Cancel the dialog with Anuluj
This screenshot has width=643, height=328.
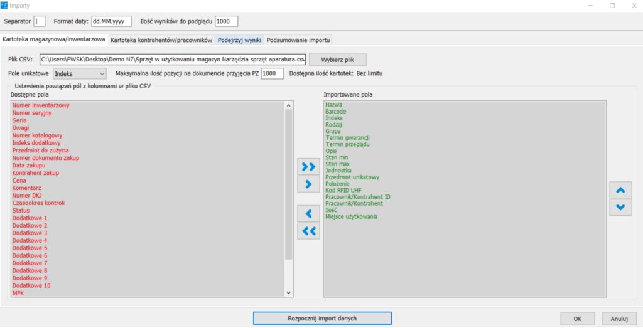(619, 319)
